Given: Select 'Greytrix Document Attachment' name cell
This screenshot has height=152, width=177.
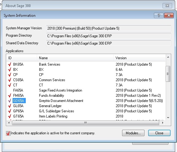Looking at the screenshot, I should [61, 101].
